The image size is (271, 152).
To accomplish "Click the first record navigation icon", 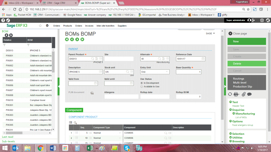I will [x=66, y=39].
